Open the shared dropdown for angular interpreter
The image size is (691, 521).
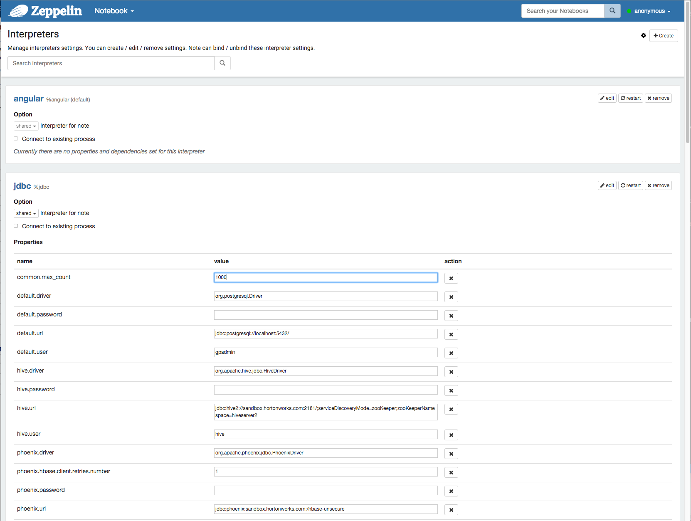click(26, 126)
